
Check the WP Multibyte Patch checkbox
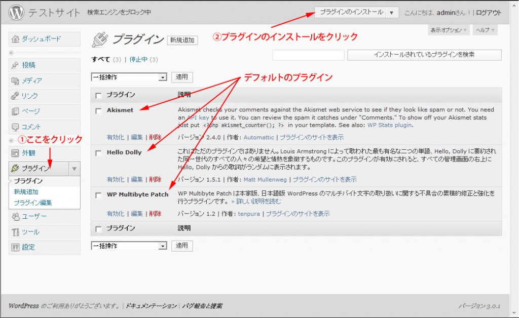click(x=98, y=195)
